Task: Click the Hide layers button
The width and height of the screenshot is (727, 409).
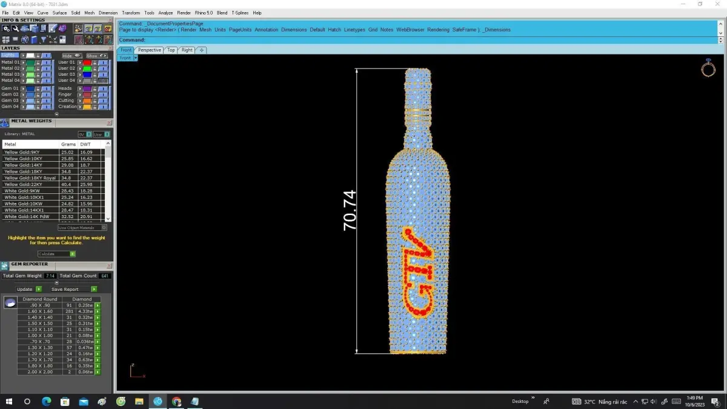Action: (x=72, y=56)
